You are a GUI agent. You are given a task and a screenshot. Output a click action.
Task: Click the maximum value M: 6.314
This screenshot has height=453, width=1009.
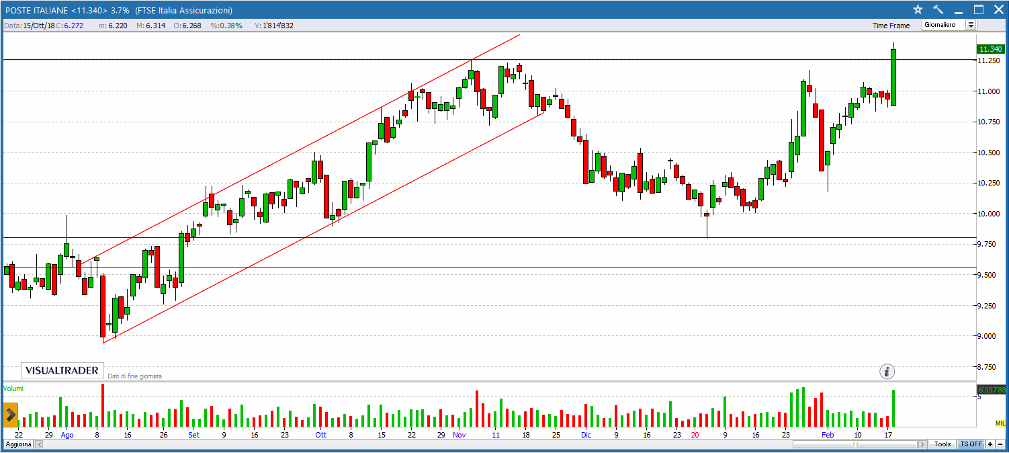click(x=150, y=26)
